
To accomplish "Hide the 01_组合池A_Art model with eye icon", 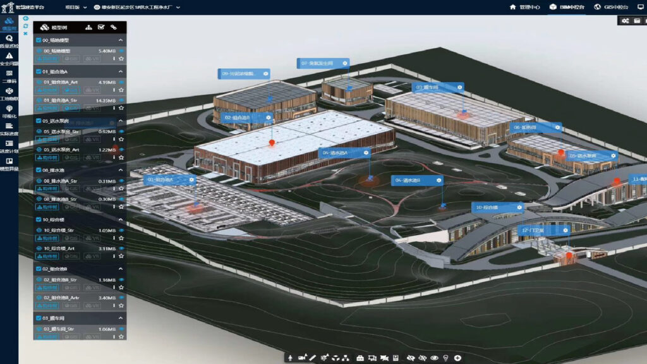I will 121,82.
